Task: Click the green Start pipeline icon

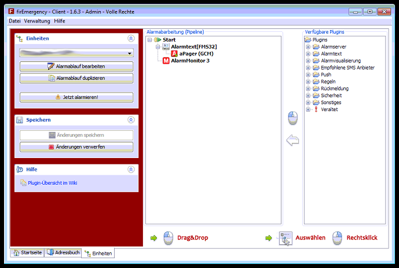Action: (x=158, y=39)
